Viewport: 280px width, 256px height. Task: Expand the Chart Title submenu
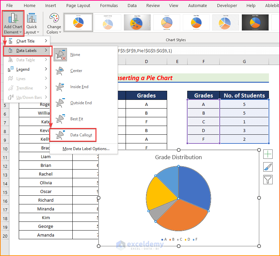point(26,41)
